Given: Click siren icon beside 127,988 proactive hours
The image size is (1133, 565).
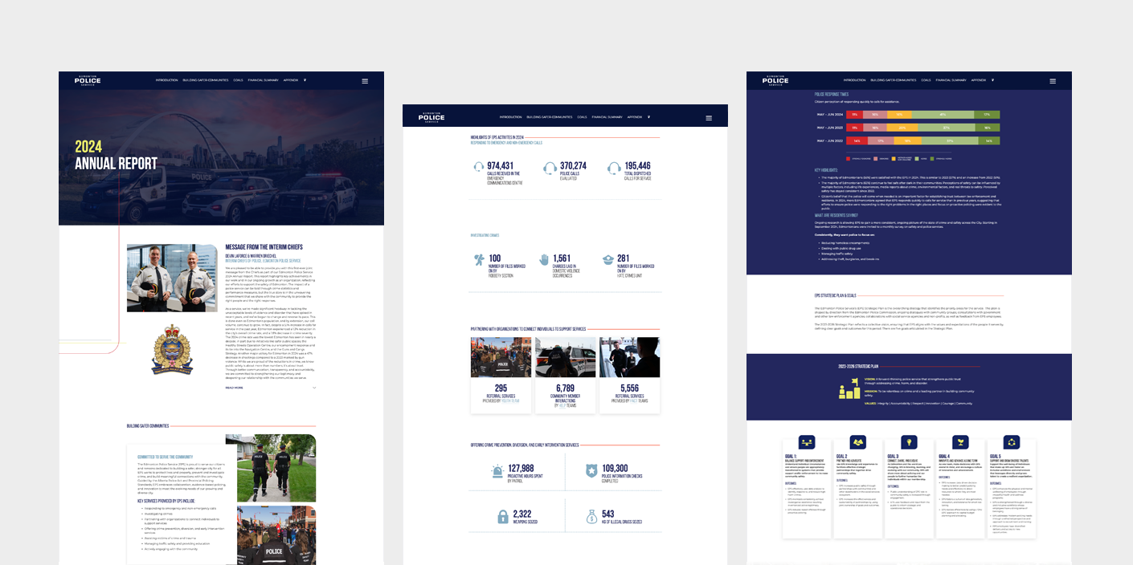Looking at the screenshot, I should pyautogui.click(x=497, y=471).
